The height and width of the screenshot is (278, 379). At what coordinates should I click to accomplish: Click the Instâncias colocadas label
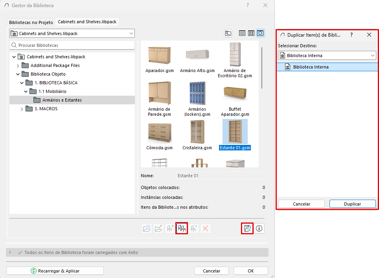pos(162,197)
